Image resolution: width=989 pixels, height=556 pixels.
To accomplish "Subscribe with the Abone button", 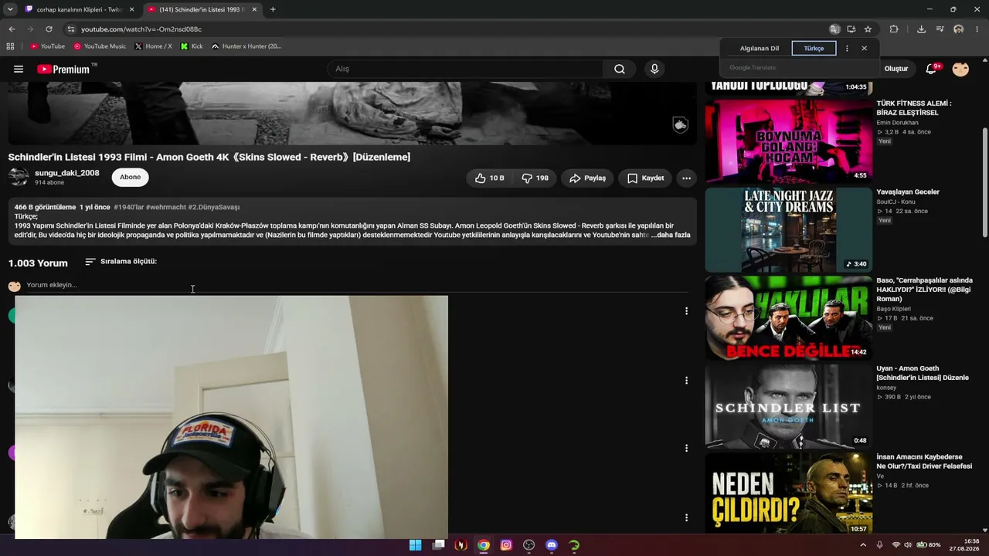I will (x=130, y=177).
